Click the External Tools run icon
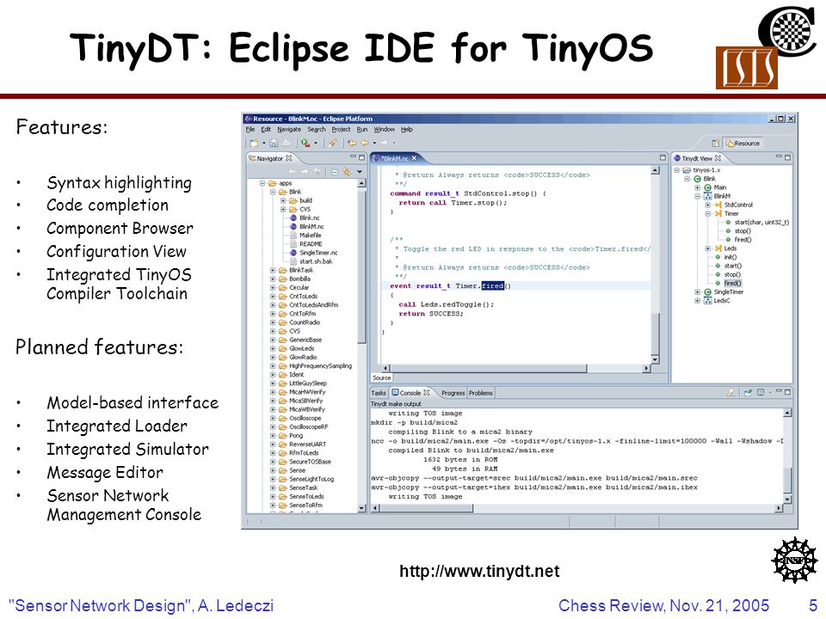 pyautogui.click(x=305, y=144)
